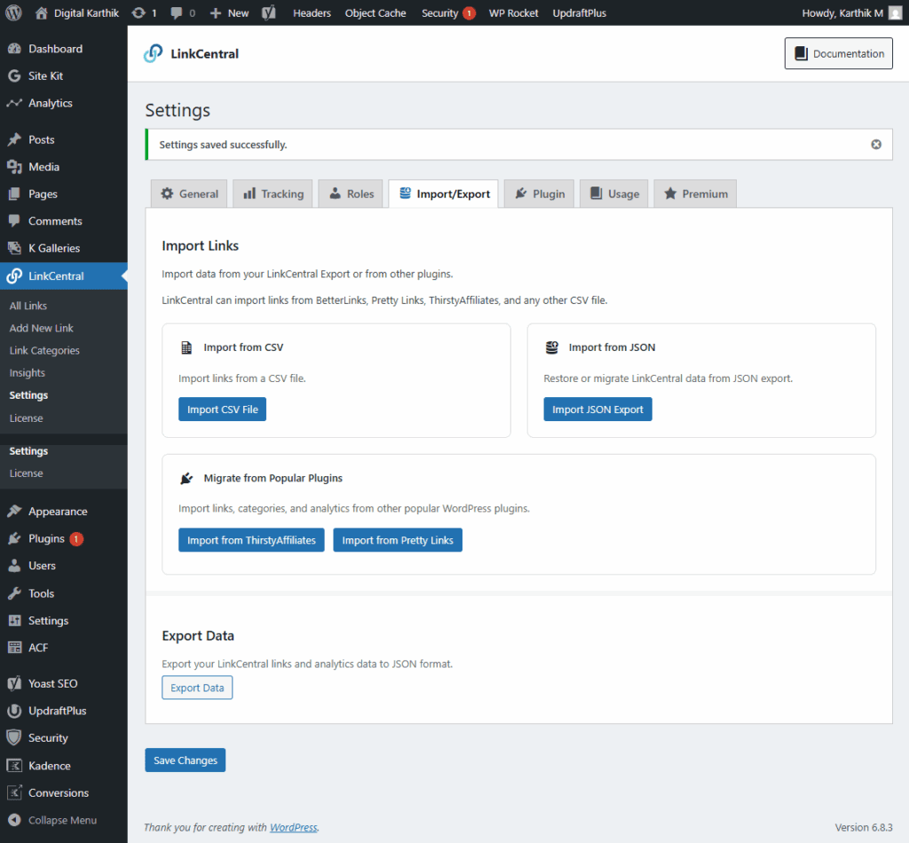This screenshot has width=909, height=843.
Task: Click the Import CSV File button
Action: [x=222, y=410]
